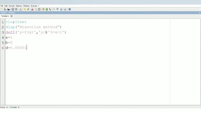
Task: Click status bar 'Line 6, Column 9.'
Action: [x=10, y=107]
